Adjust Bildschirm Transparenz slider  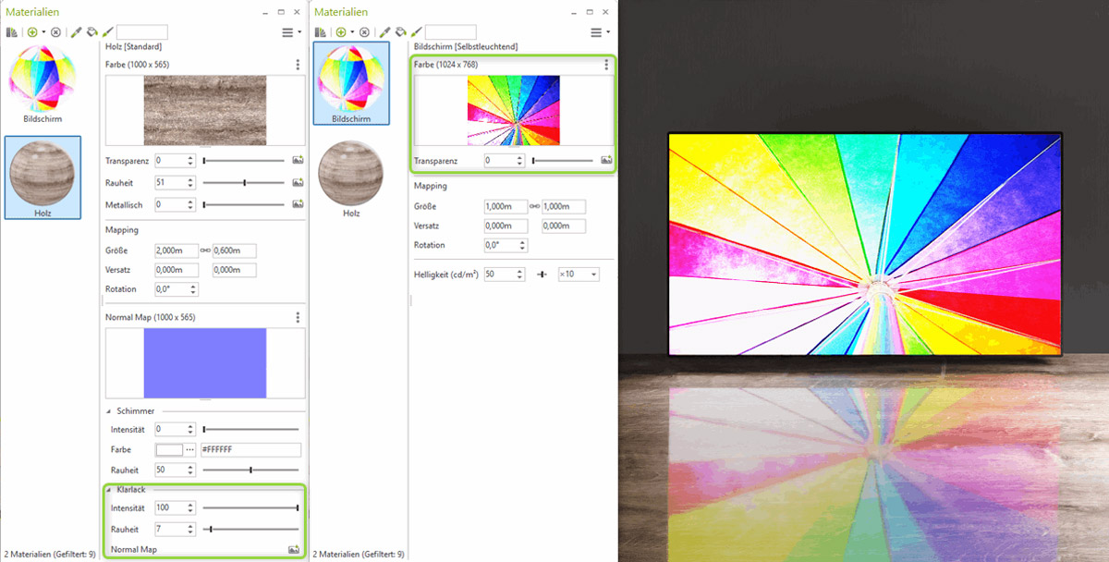(x=563, y=161)
